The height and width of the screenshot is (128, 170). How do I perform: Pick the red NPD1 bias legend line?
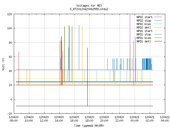tap(158, 38)
